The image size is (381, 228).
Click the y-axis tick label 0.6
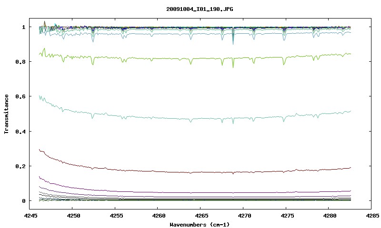[20, 96]
